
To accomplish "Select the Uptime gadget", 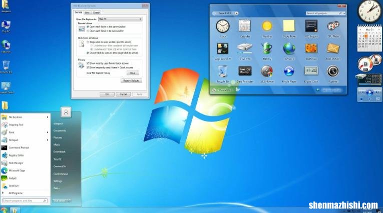I will click(x=333, y=71).
